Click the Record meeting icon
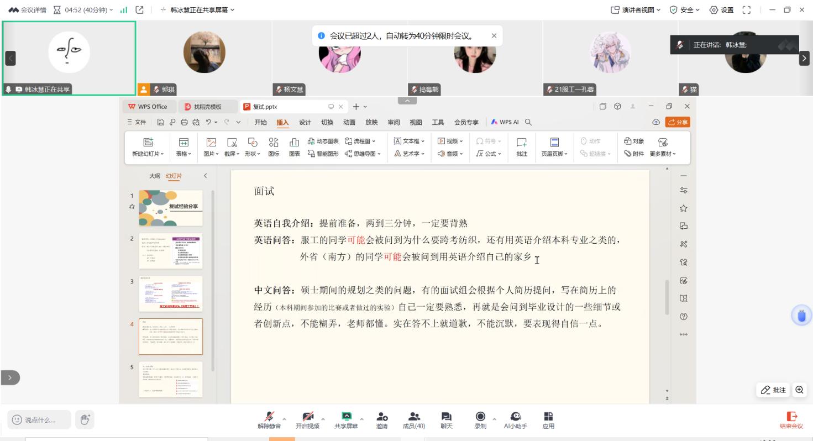This screenshot has height=441, width=813. tap(480, 417)
